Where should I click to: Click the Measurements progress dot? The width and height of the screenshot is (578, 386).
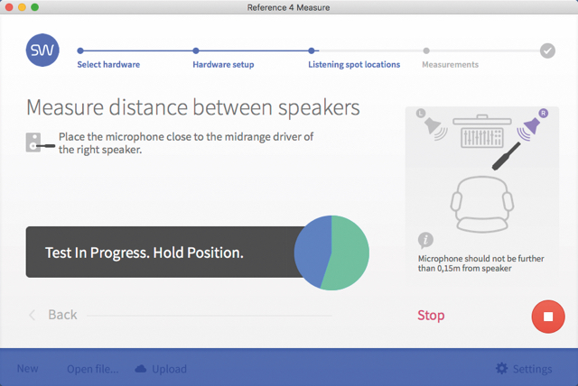pyautogui.click(x=426, y=51)
